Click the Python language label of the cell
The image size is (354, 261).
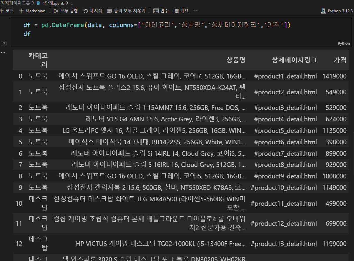coord(344,43)
